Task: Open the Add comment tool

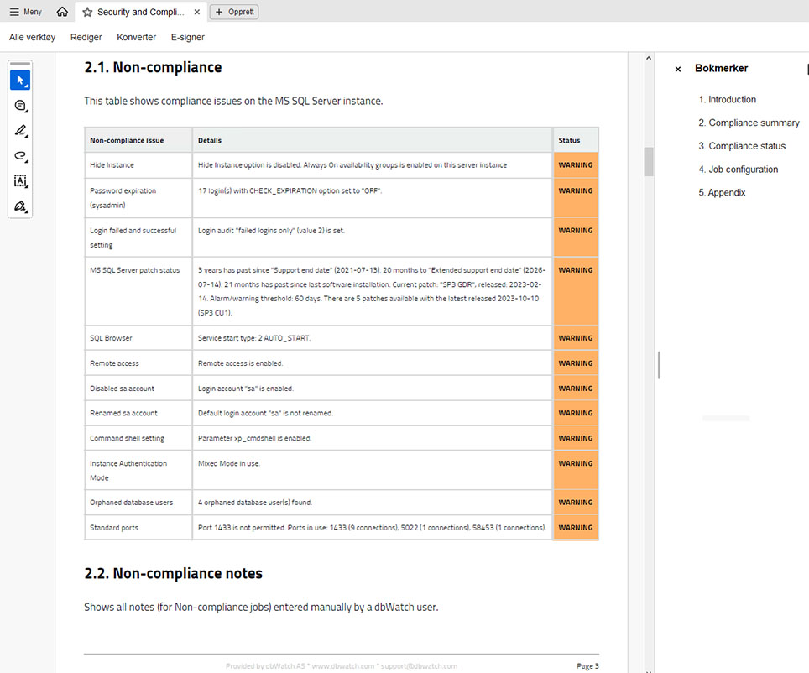Action: click(x=20, y=105)
